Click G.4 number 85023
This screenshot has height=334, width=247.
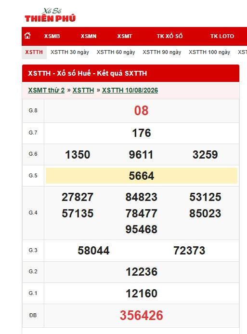click(x=205, y=214)
